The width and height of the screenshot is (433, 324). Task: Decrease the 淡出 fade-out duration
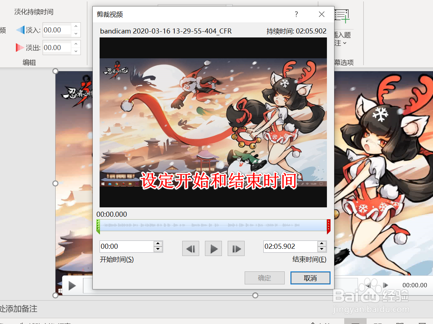pyautogui.click(x=76, y=51)
